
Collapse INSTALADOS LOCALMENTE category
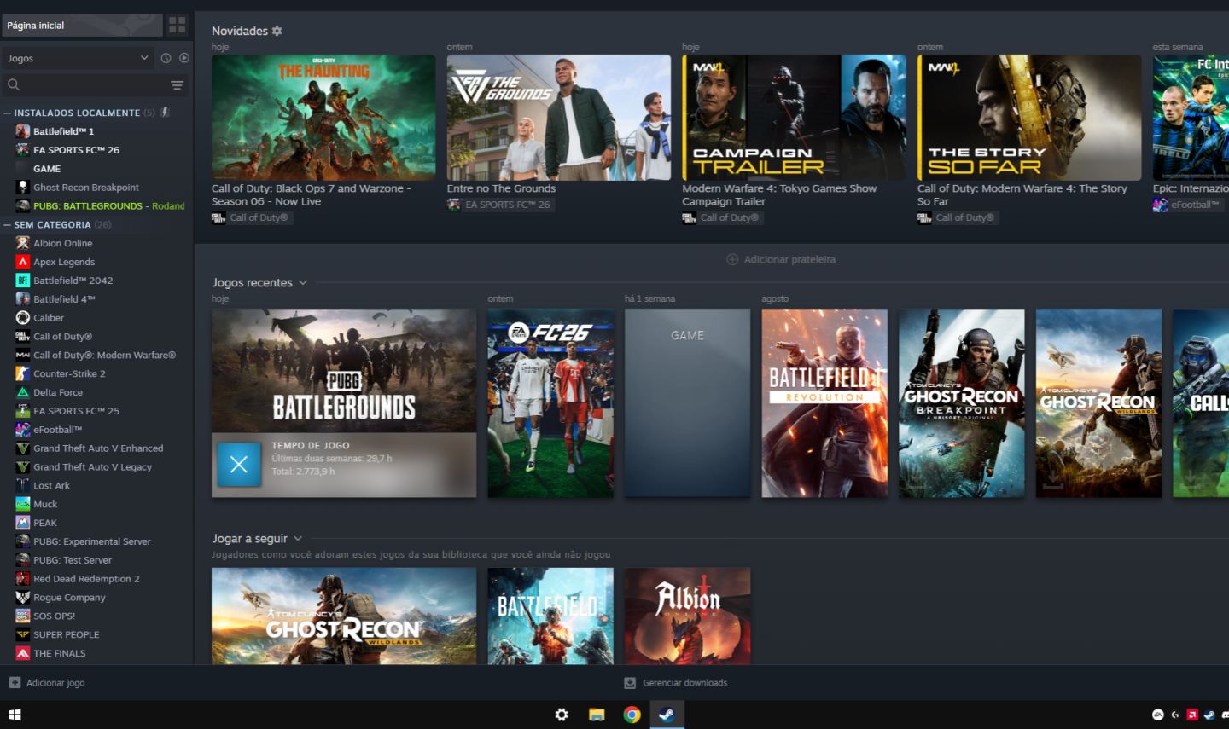(x=8, y=113)
